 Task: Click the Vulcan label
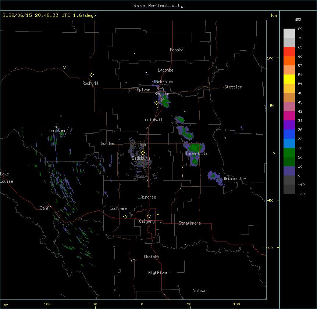[200, 291]
